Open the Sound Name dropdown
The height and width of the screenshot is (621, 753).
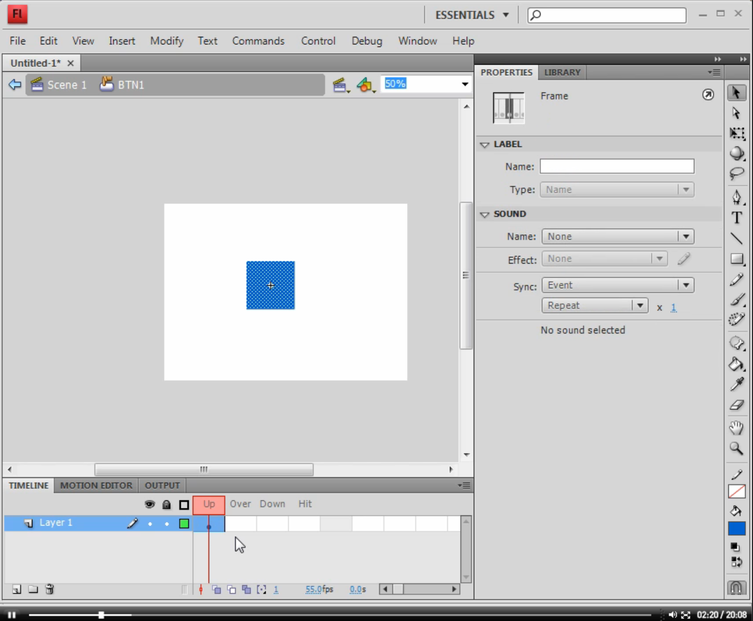pyautogui.click(x=618, y=236)
